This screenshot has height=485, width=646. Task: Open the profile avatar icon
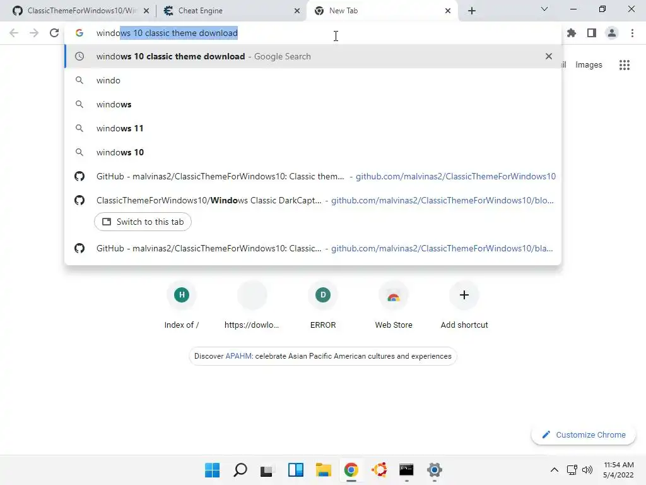tap(612, 33)
